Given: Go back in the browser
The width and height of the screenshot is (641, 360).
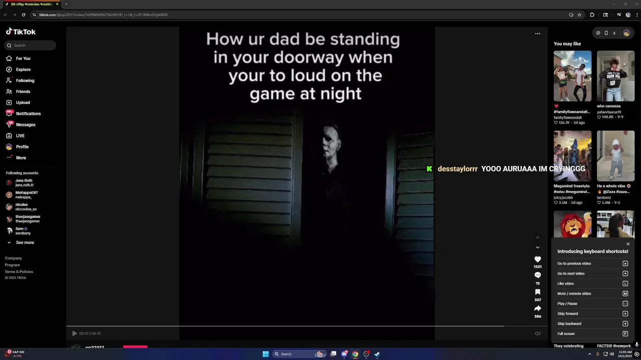Looking at the screenshot, I should click(x=6, y=14).
